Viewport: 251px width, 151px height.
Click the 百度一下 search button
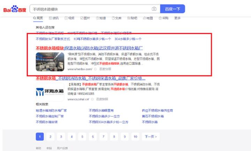click(x=173, y=9)
